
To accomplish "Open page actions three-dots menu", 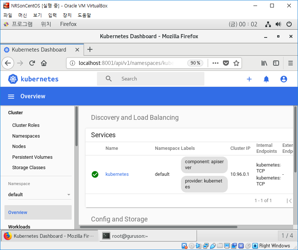I will 216,63.
